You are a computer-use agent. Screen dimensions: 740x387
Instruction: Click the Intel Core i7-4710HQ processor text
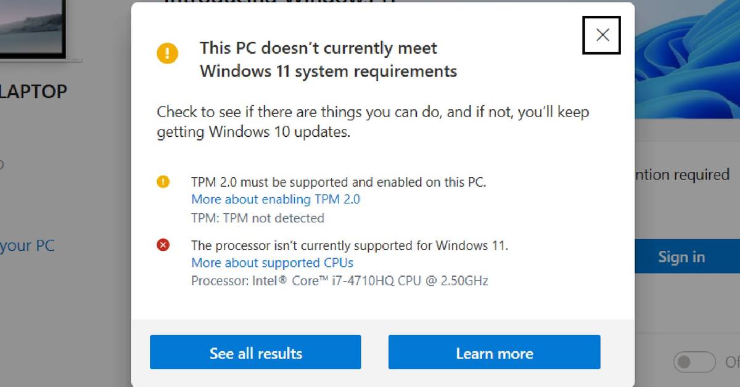(339, 281)
